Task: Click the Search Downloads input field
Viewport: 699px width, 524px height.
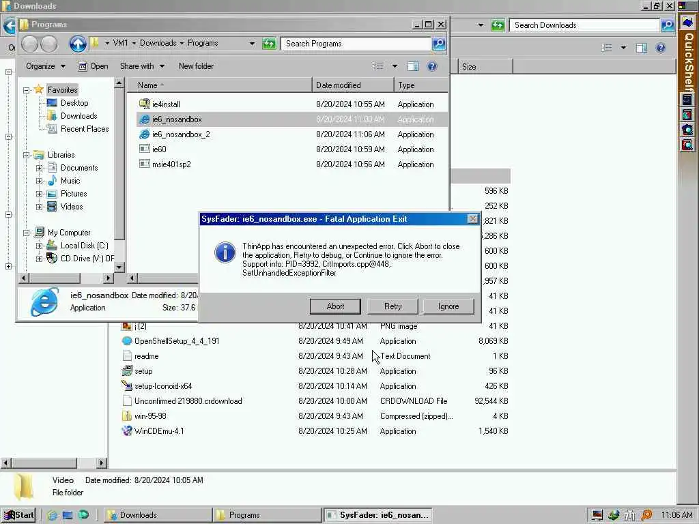Action: (x=584, y=25)
